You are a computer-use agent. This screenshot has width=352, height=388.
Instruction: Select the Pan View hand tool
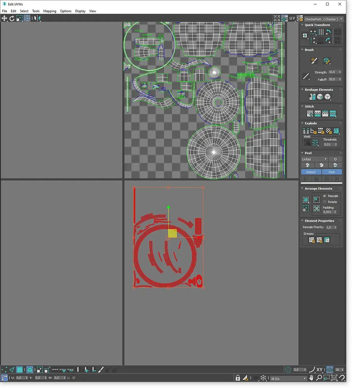pos(311,378)
